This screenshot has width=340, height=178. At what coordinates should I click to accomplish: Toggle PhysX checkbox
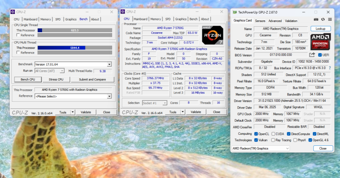pyautogui.click(x=295, y=140)
